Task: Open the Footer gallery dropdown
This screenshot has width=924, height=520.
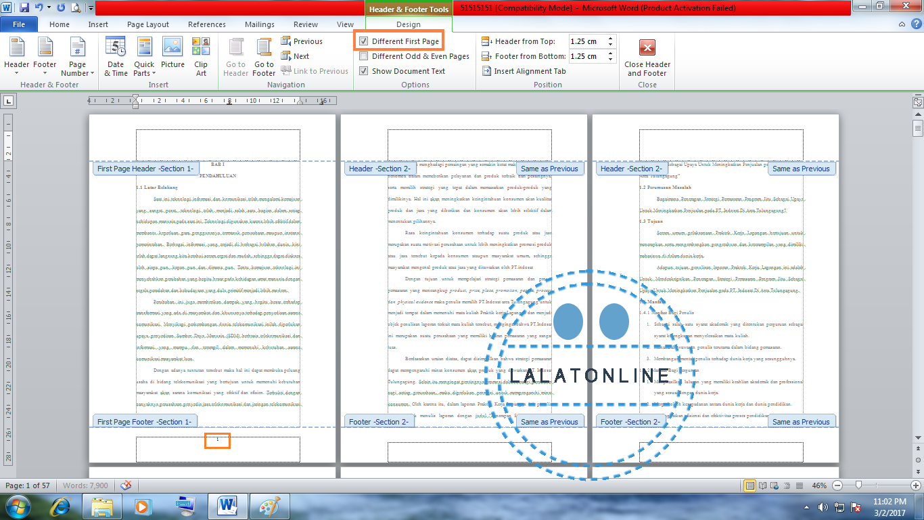Action: point(45,57)
